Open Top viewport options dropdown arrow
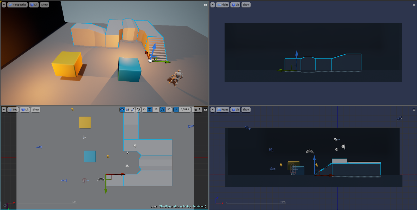The height and width of the screenshot is (210, 417). point(4,110)
